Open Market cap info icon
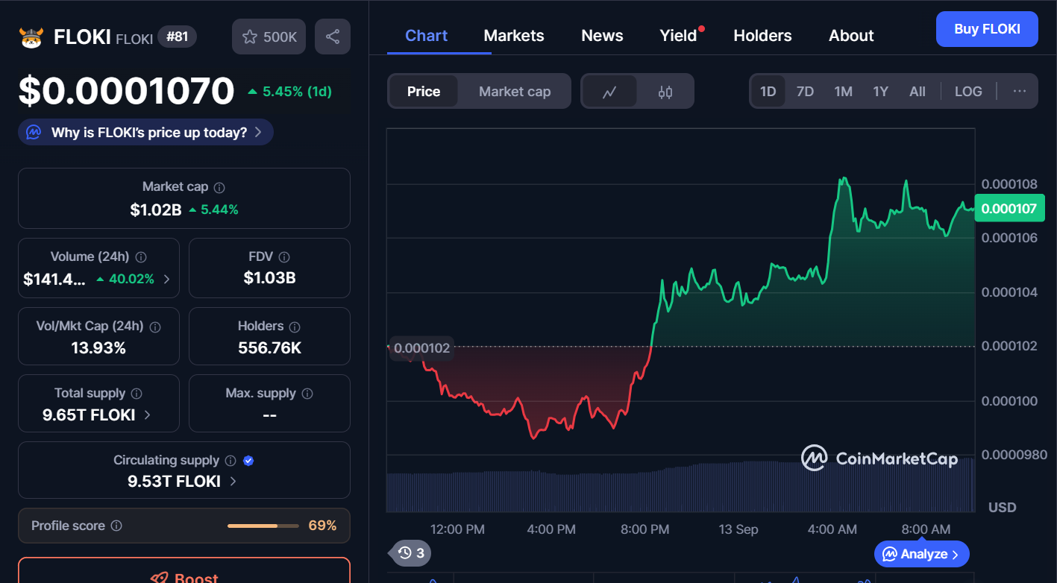This screenshot has width=1057, height=583. tap(219, 188)
